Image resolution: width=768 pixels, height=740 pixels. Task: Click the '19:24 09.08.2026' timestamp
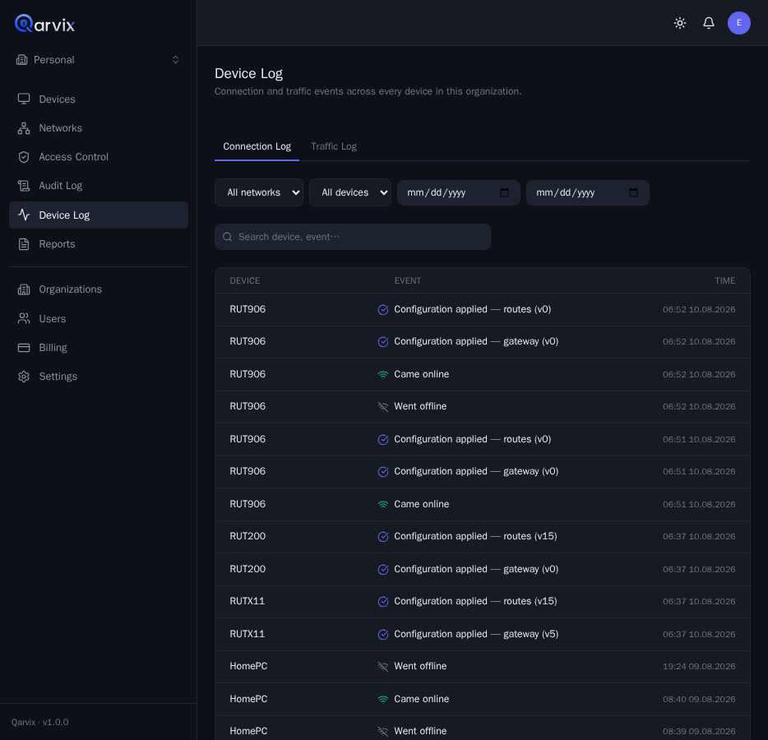[699, 667]
